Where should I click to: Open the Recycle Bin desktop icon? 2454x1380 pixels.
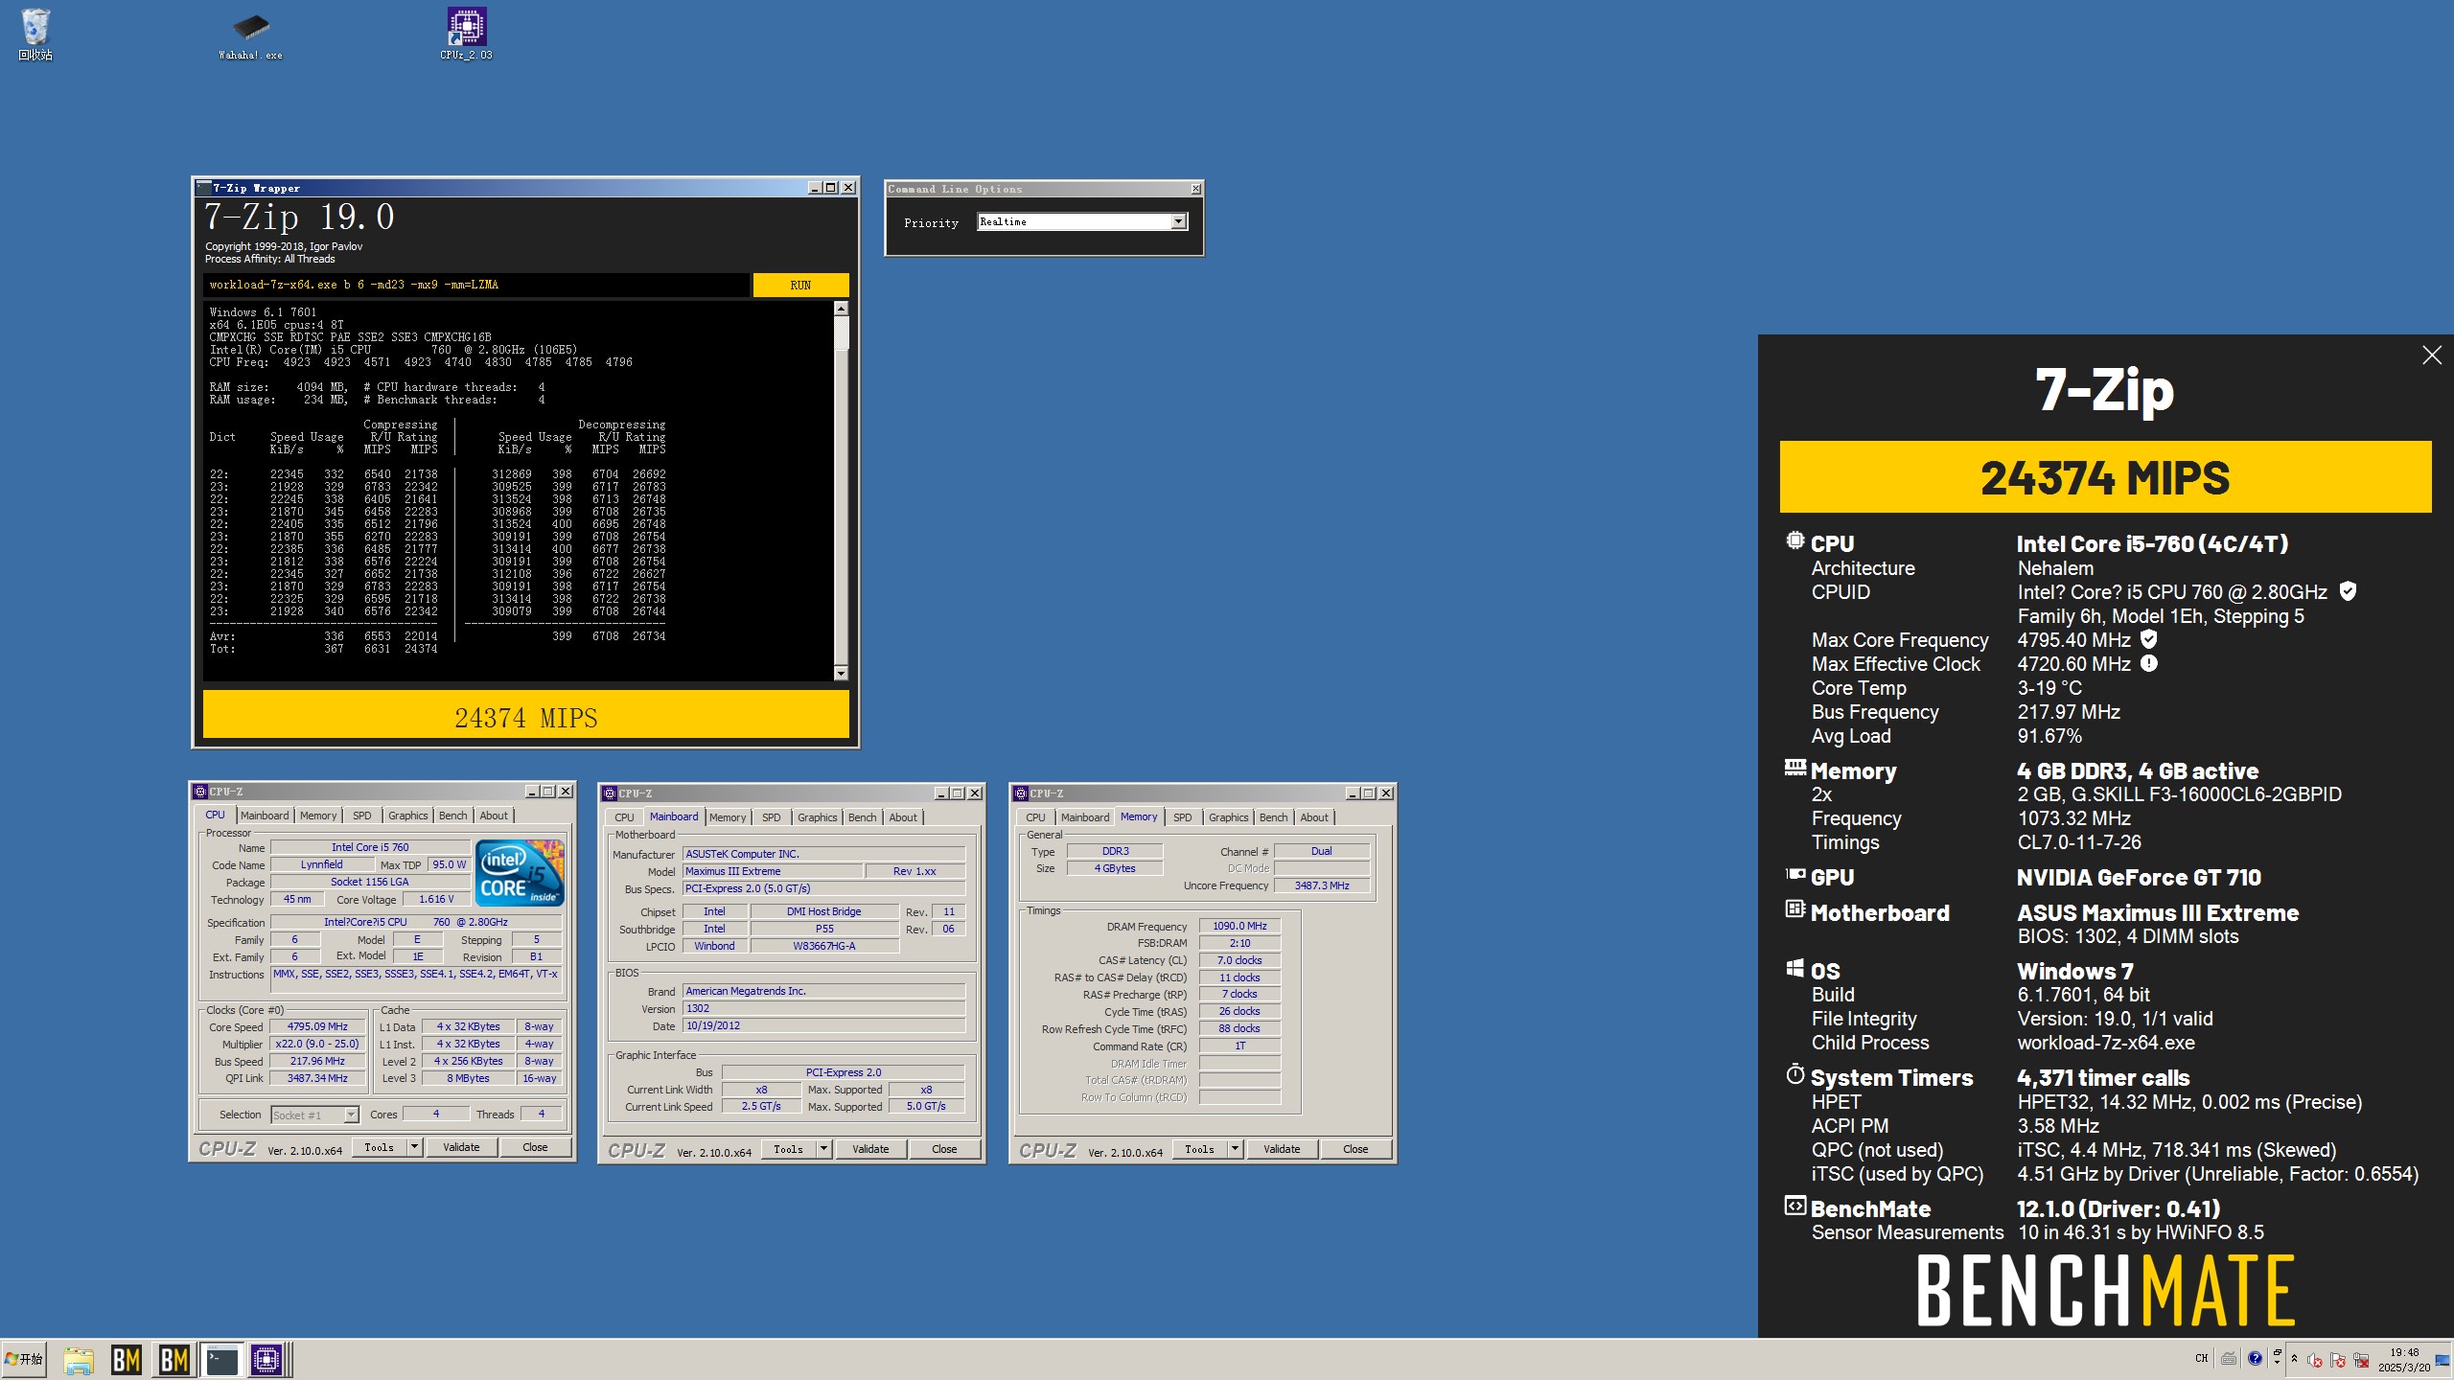point(35,34)
